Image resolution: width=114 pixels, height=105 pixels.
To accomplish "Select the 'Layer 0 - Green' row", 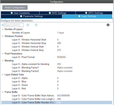I will pyautogui.click(x=56, y=85).
